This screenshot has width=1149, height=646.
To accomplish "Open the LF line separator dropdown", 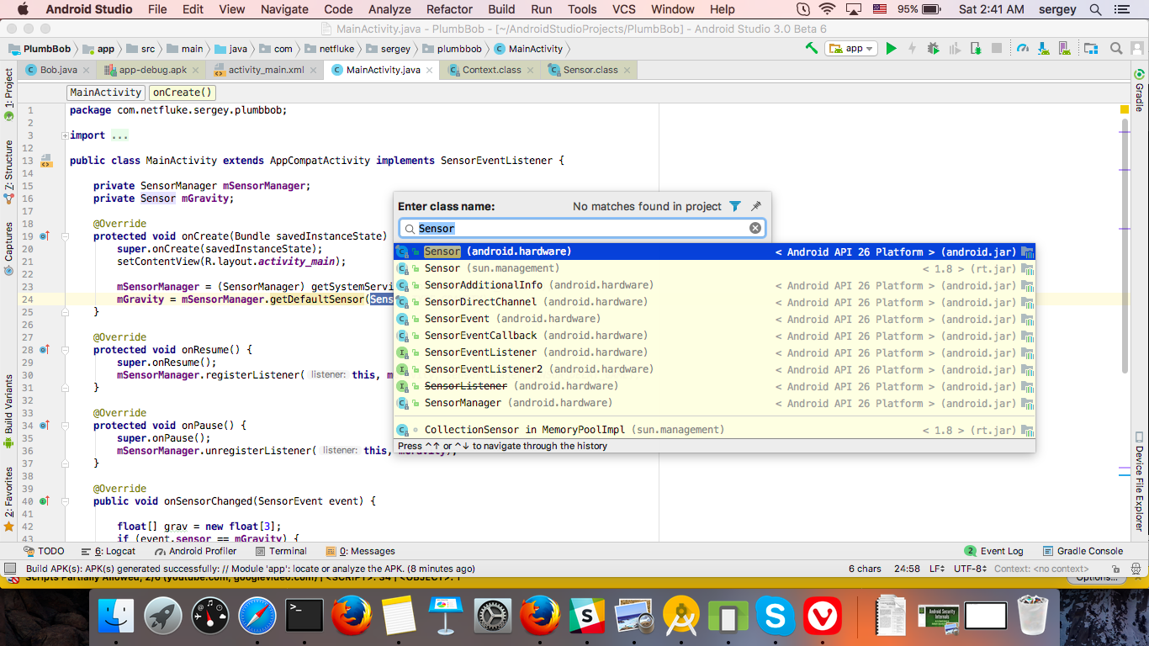I will [936, 569].
